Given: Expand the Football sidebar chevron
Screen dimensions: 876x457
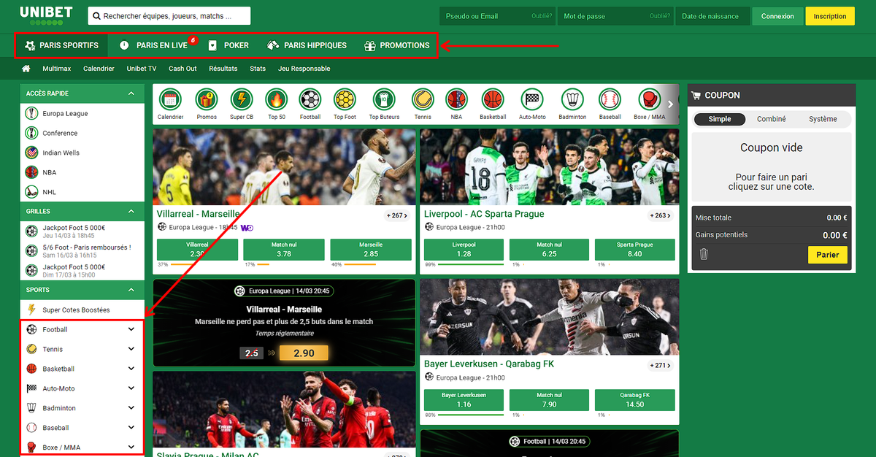Looking at the screenshot, I should tap(131, 329).
